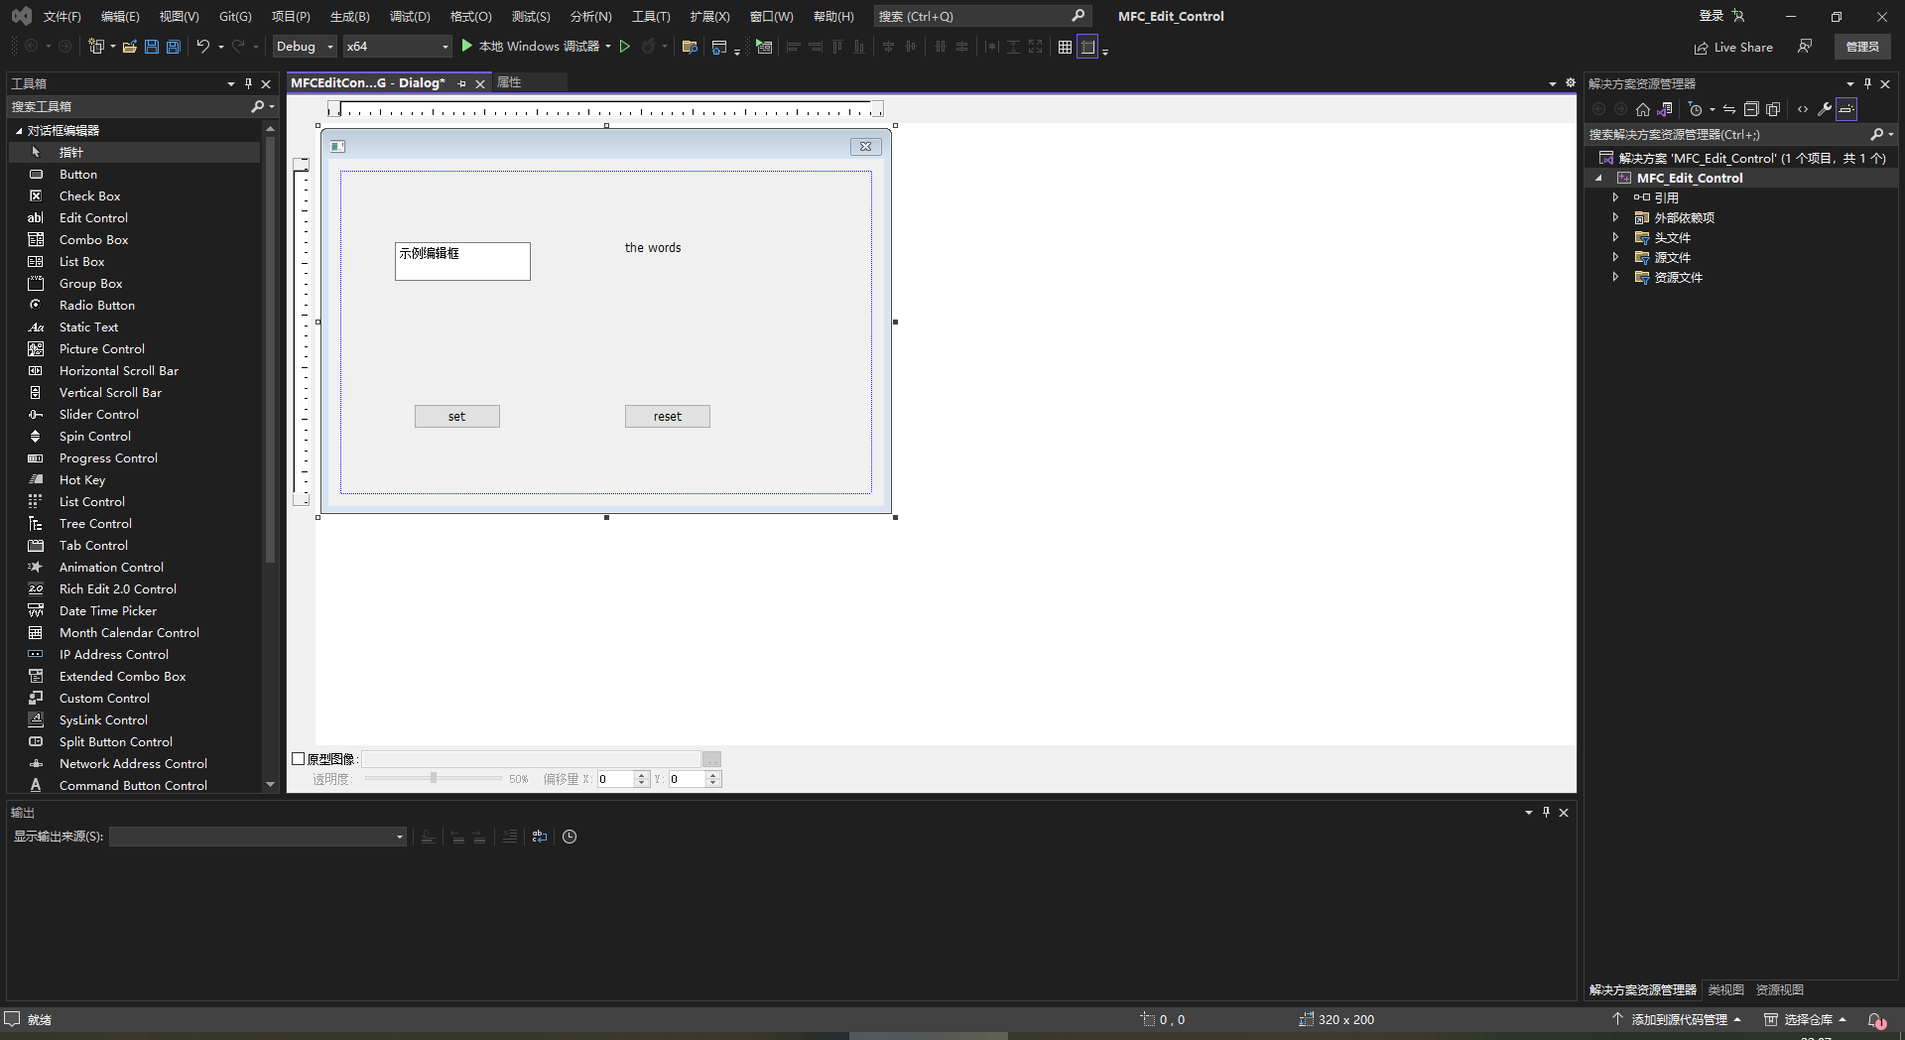Click the offset Y decrement stepper arrow
This screenshot has width=1905, height=1040.
point(712,783)
